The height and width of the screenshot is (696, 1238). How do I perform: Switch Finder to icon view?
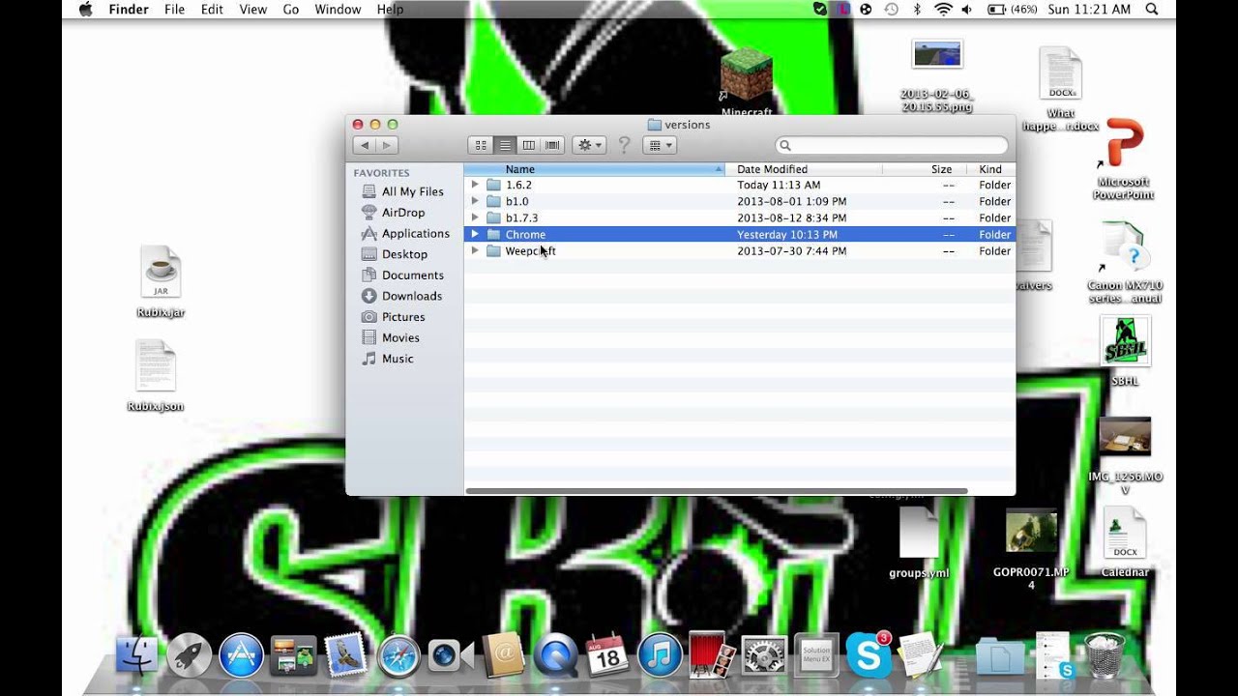(x=480, y=145)
